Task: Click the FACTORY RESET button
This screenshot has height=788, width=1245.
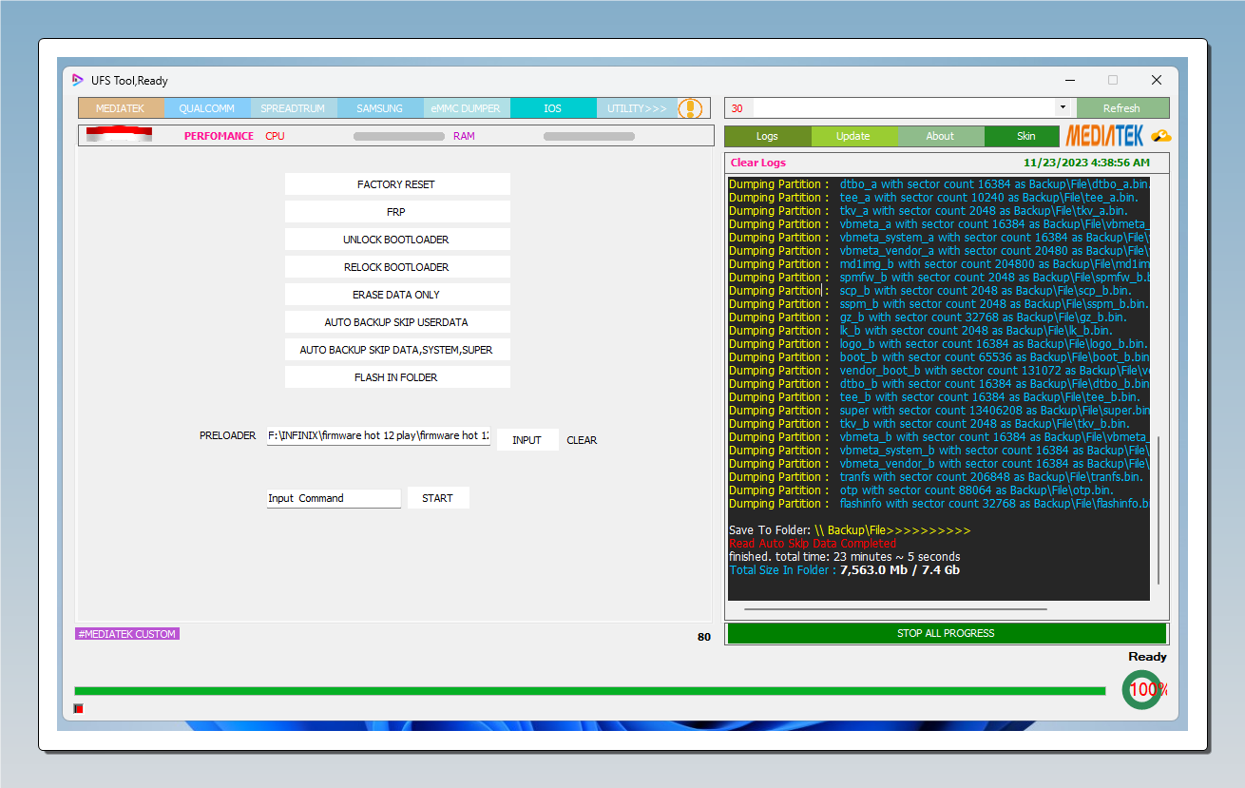Action: tap(397, 184)
